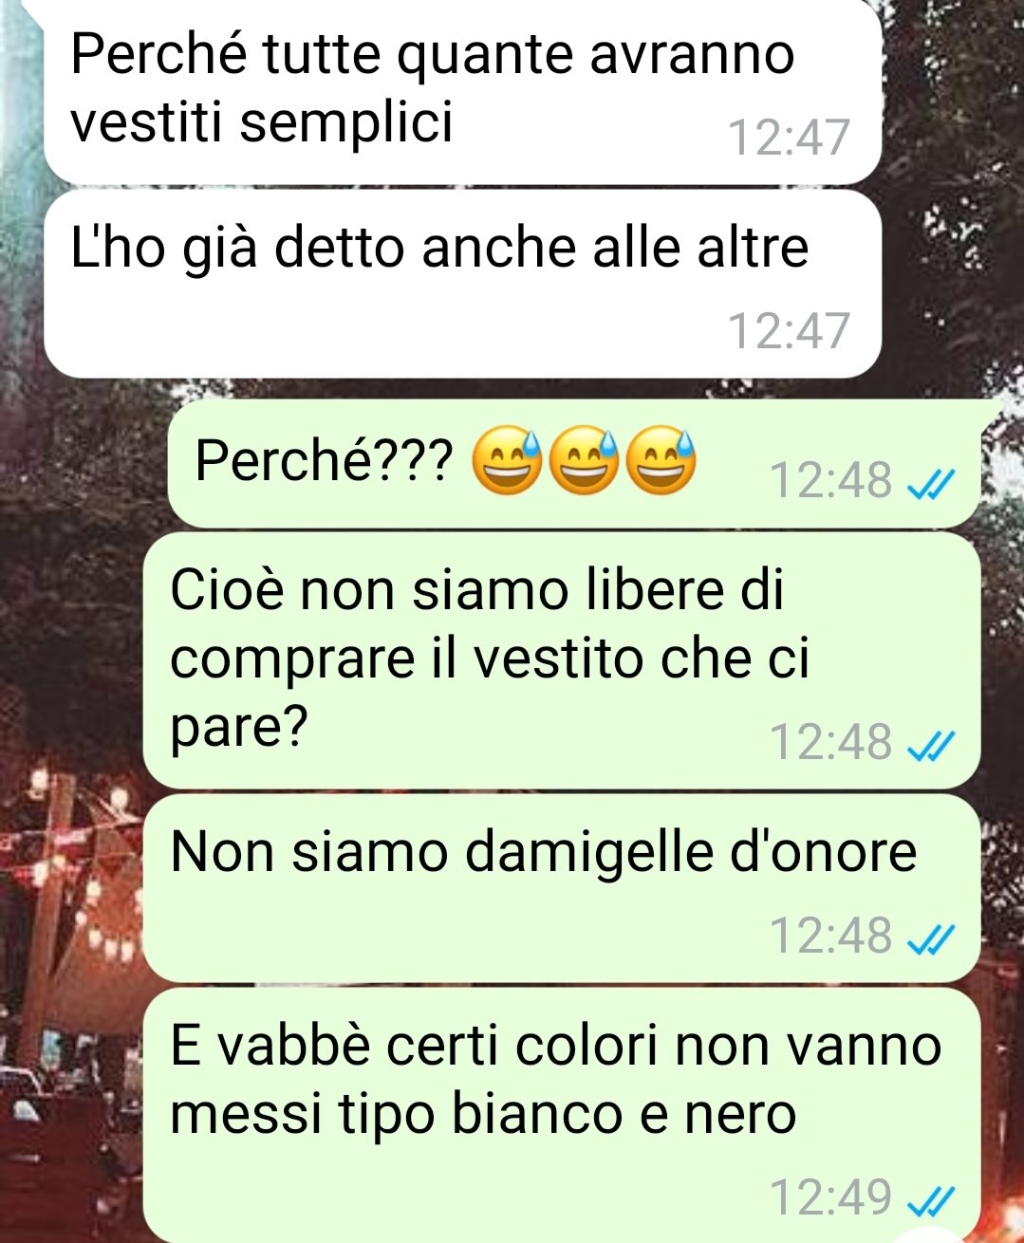Tap the 12:48 timestamp under 'damigelle d'onore'

(831, 936)
